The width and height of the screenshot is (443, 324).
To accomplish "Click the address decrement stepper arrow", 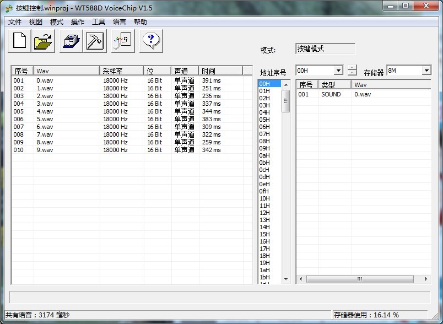I will tap(352, 73).
